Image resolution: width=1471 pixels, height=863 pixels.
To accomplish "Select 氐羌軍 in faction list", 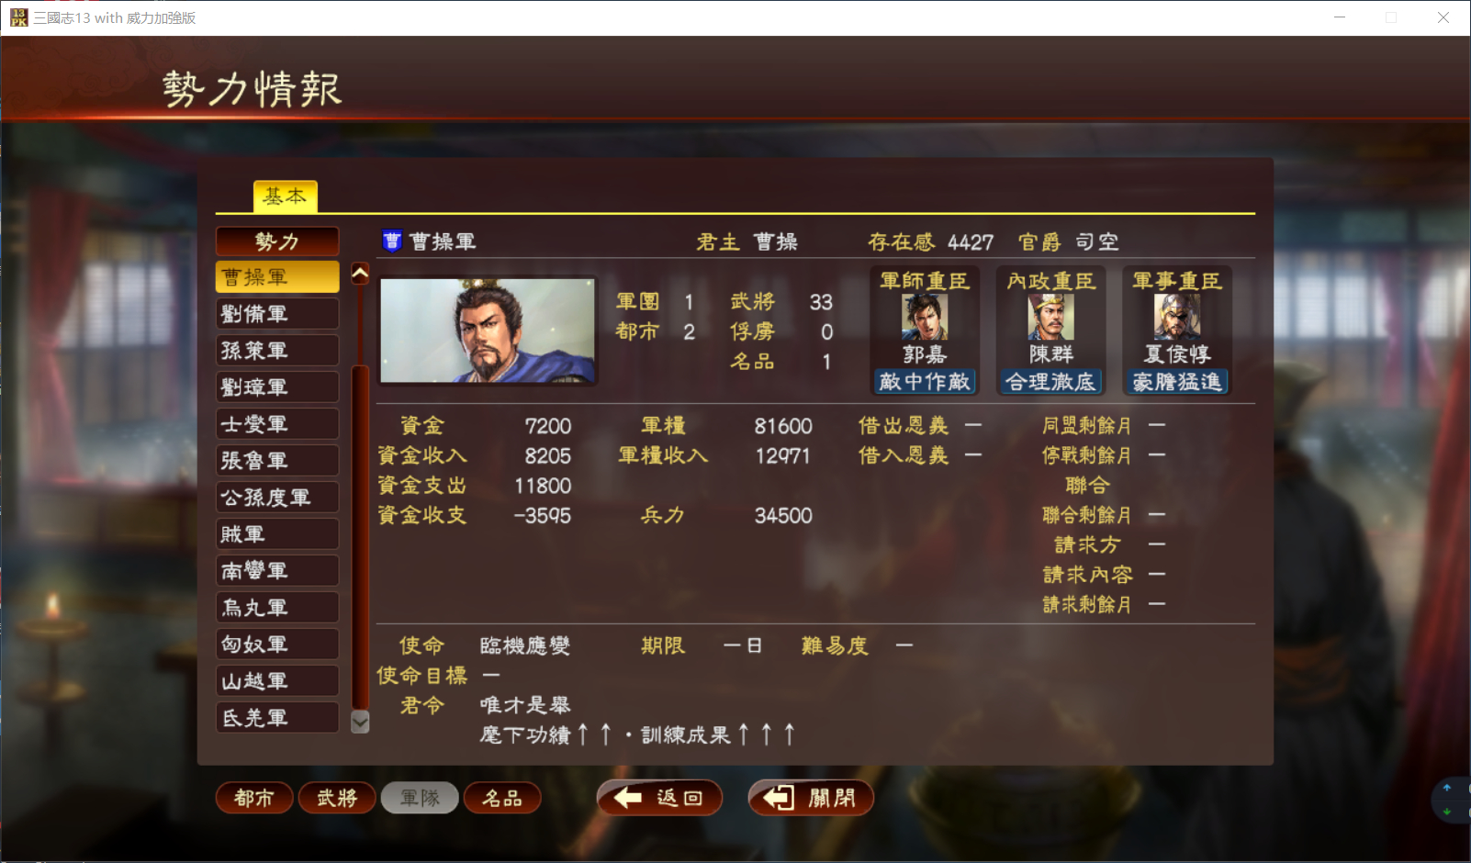I will (x=277, y=718).
